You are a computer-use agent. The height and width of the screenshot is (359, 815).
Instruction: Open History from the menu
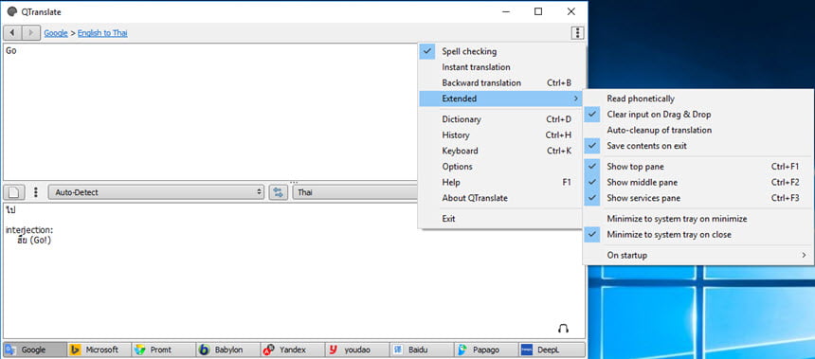pos(500,135)
